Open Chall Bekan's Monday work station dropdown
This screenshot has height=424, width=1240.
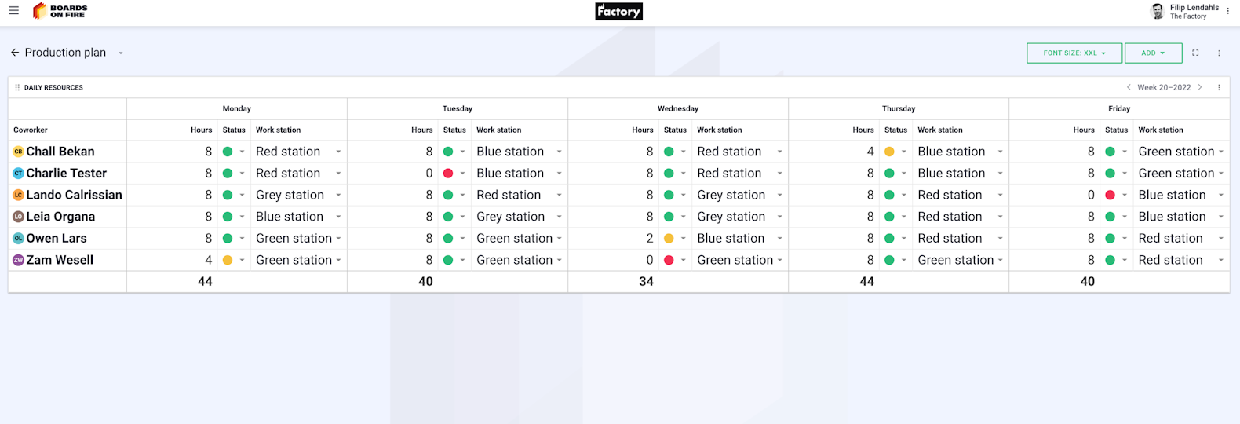(338, 152)
